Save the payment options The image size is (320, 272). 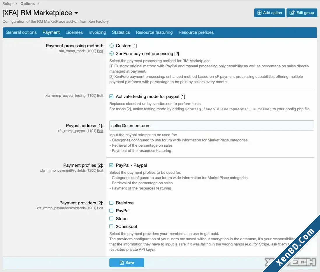[x=127, y=263]
